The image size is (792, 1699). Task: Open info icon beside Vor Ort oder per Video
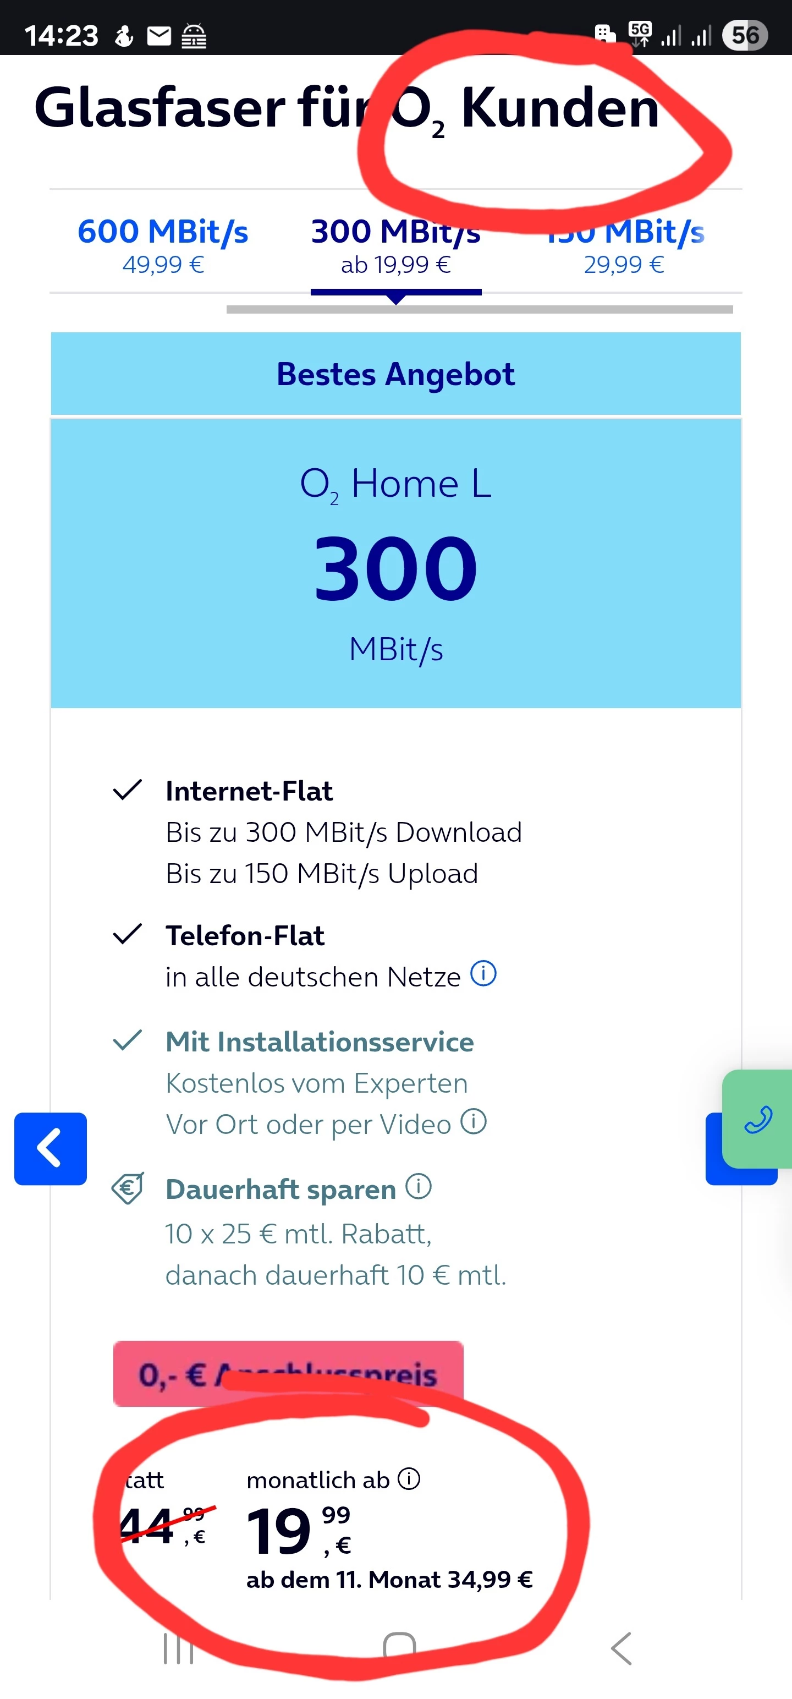474,1121
